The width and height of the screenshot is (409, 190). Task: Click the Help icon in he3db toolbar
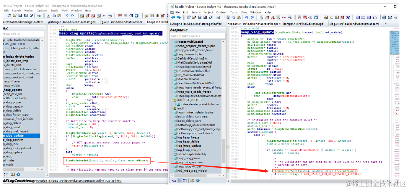pyautogui.click(x=384, y=18)
